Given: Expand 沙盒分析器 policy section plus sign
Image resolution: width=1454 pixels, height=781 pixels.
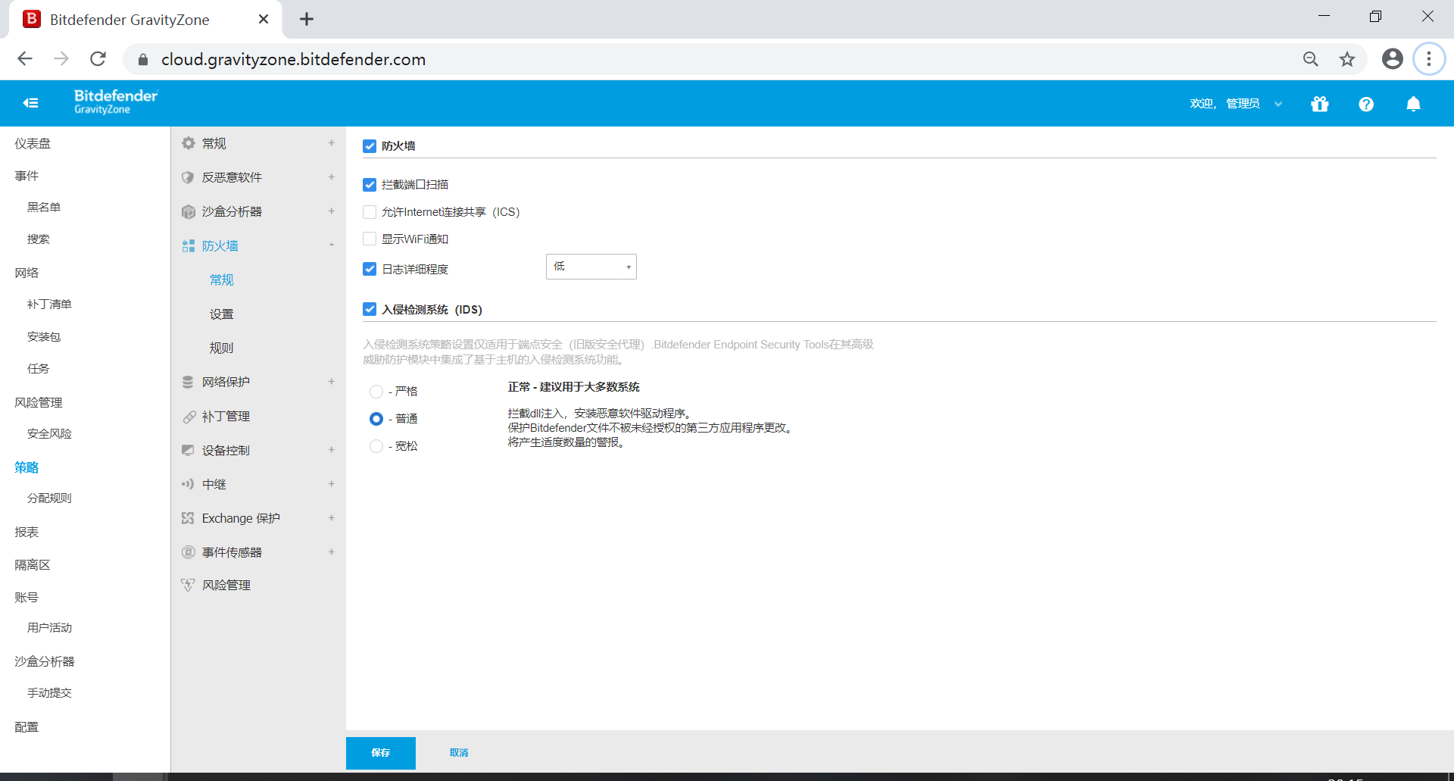Looking at the screenshot, I should pyautogui.click(x=331, y=211).
